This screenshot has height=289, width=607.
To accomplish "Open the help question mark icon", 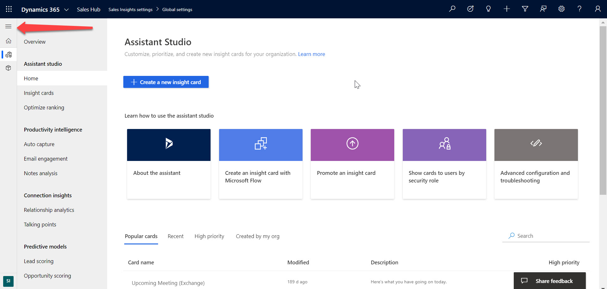I will click(x=579, y=9).
